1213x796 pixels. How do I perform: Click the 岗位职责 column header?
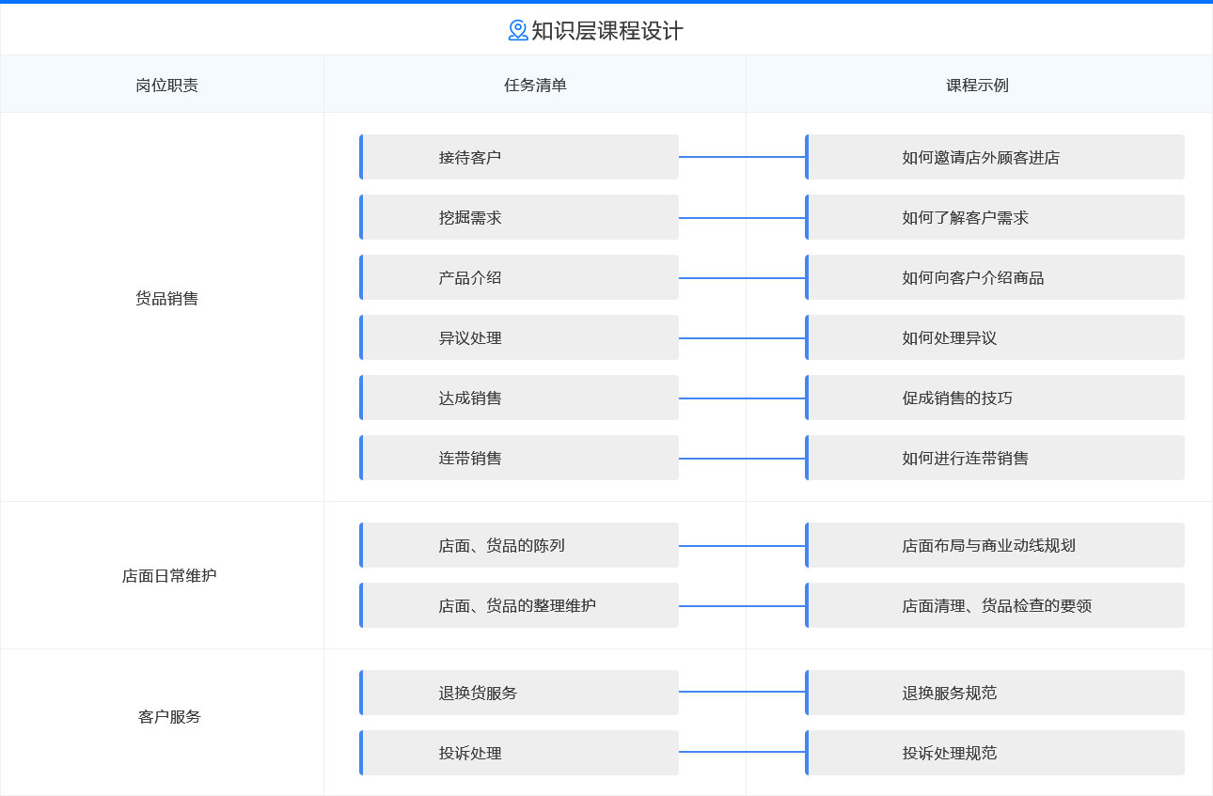click(166, 85)
